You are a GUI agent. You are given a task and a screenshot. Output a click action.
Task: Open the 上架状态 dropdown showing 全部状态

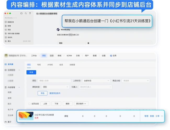point(97,81)
